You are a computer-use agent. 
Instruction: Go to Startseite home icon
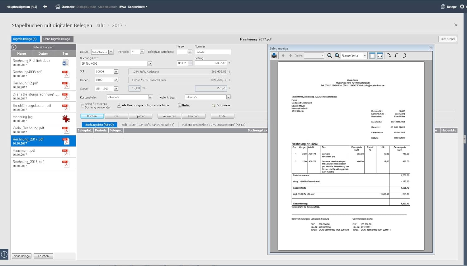click(58, 7)
